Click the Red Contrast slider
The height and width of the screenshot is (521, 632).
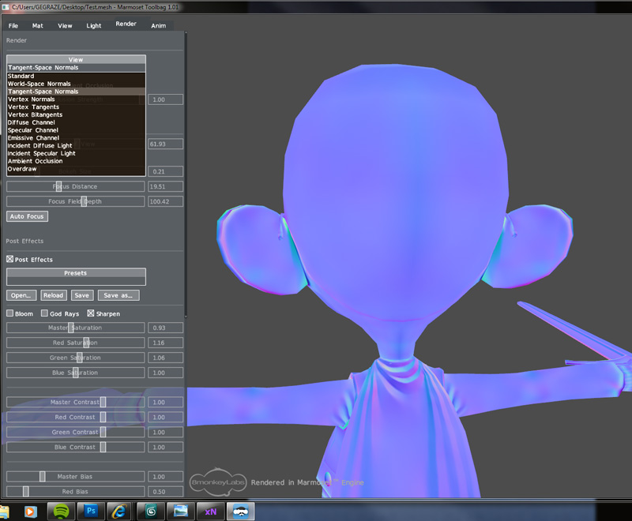pyautogui.click(x=75, y=417)
